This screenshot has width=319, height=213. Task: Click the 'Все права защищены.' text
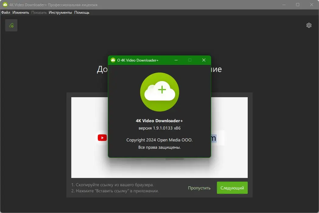click(x=160, y=147)
